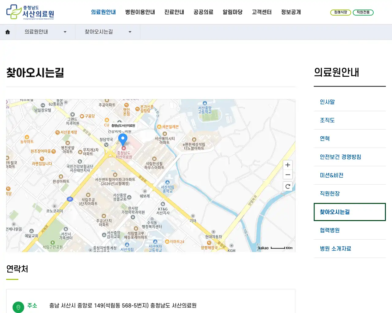Click the home icon in the breadcrumb bar
This screenshot has height=313, width=392.
point(8,32)
